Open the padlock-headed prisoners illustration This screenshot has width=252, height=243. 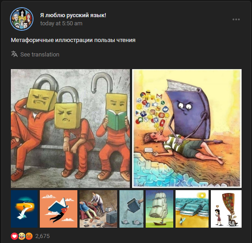click(70, 128)
